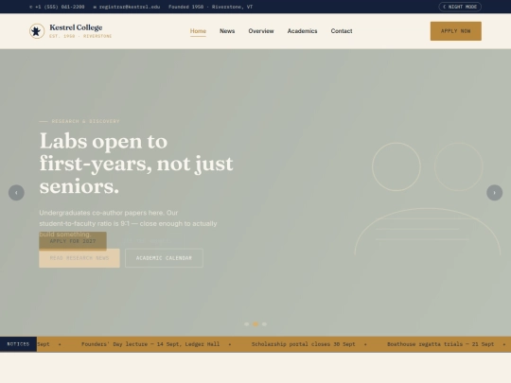511x383 pixels.
Task: Click the Kestrel College name text
Action: pyautogui.click(x=76, y=27)
